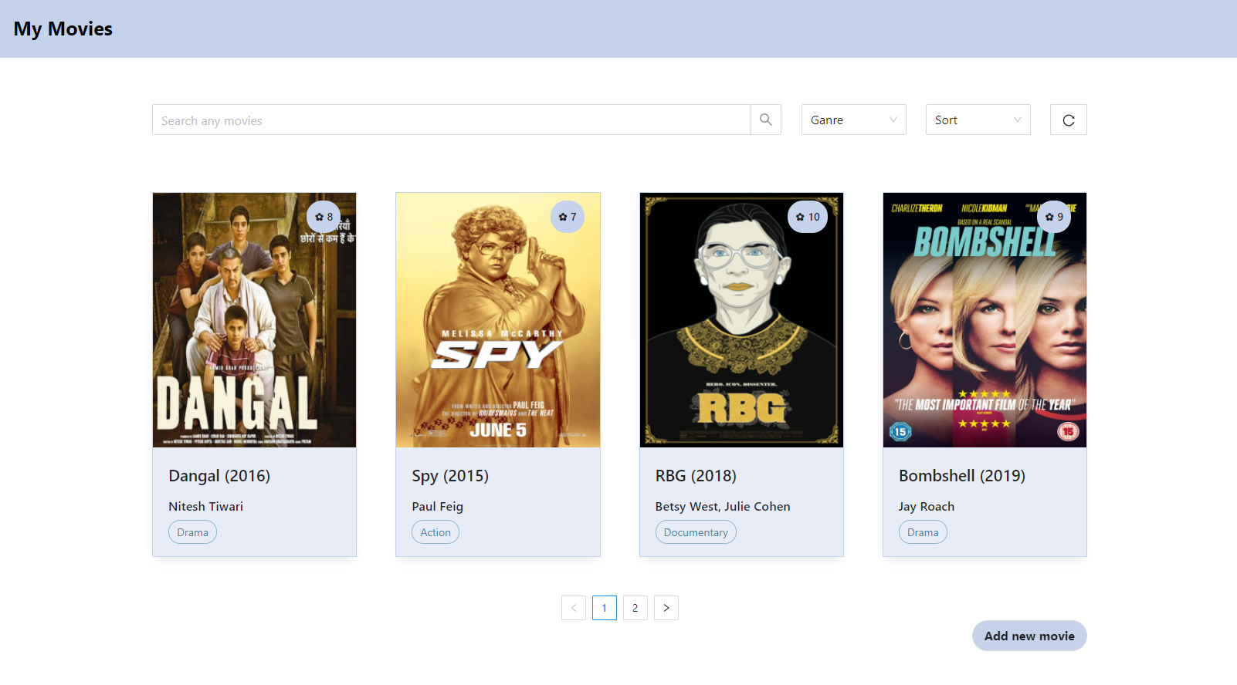Focus the Search any movies field

(452, 120)
